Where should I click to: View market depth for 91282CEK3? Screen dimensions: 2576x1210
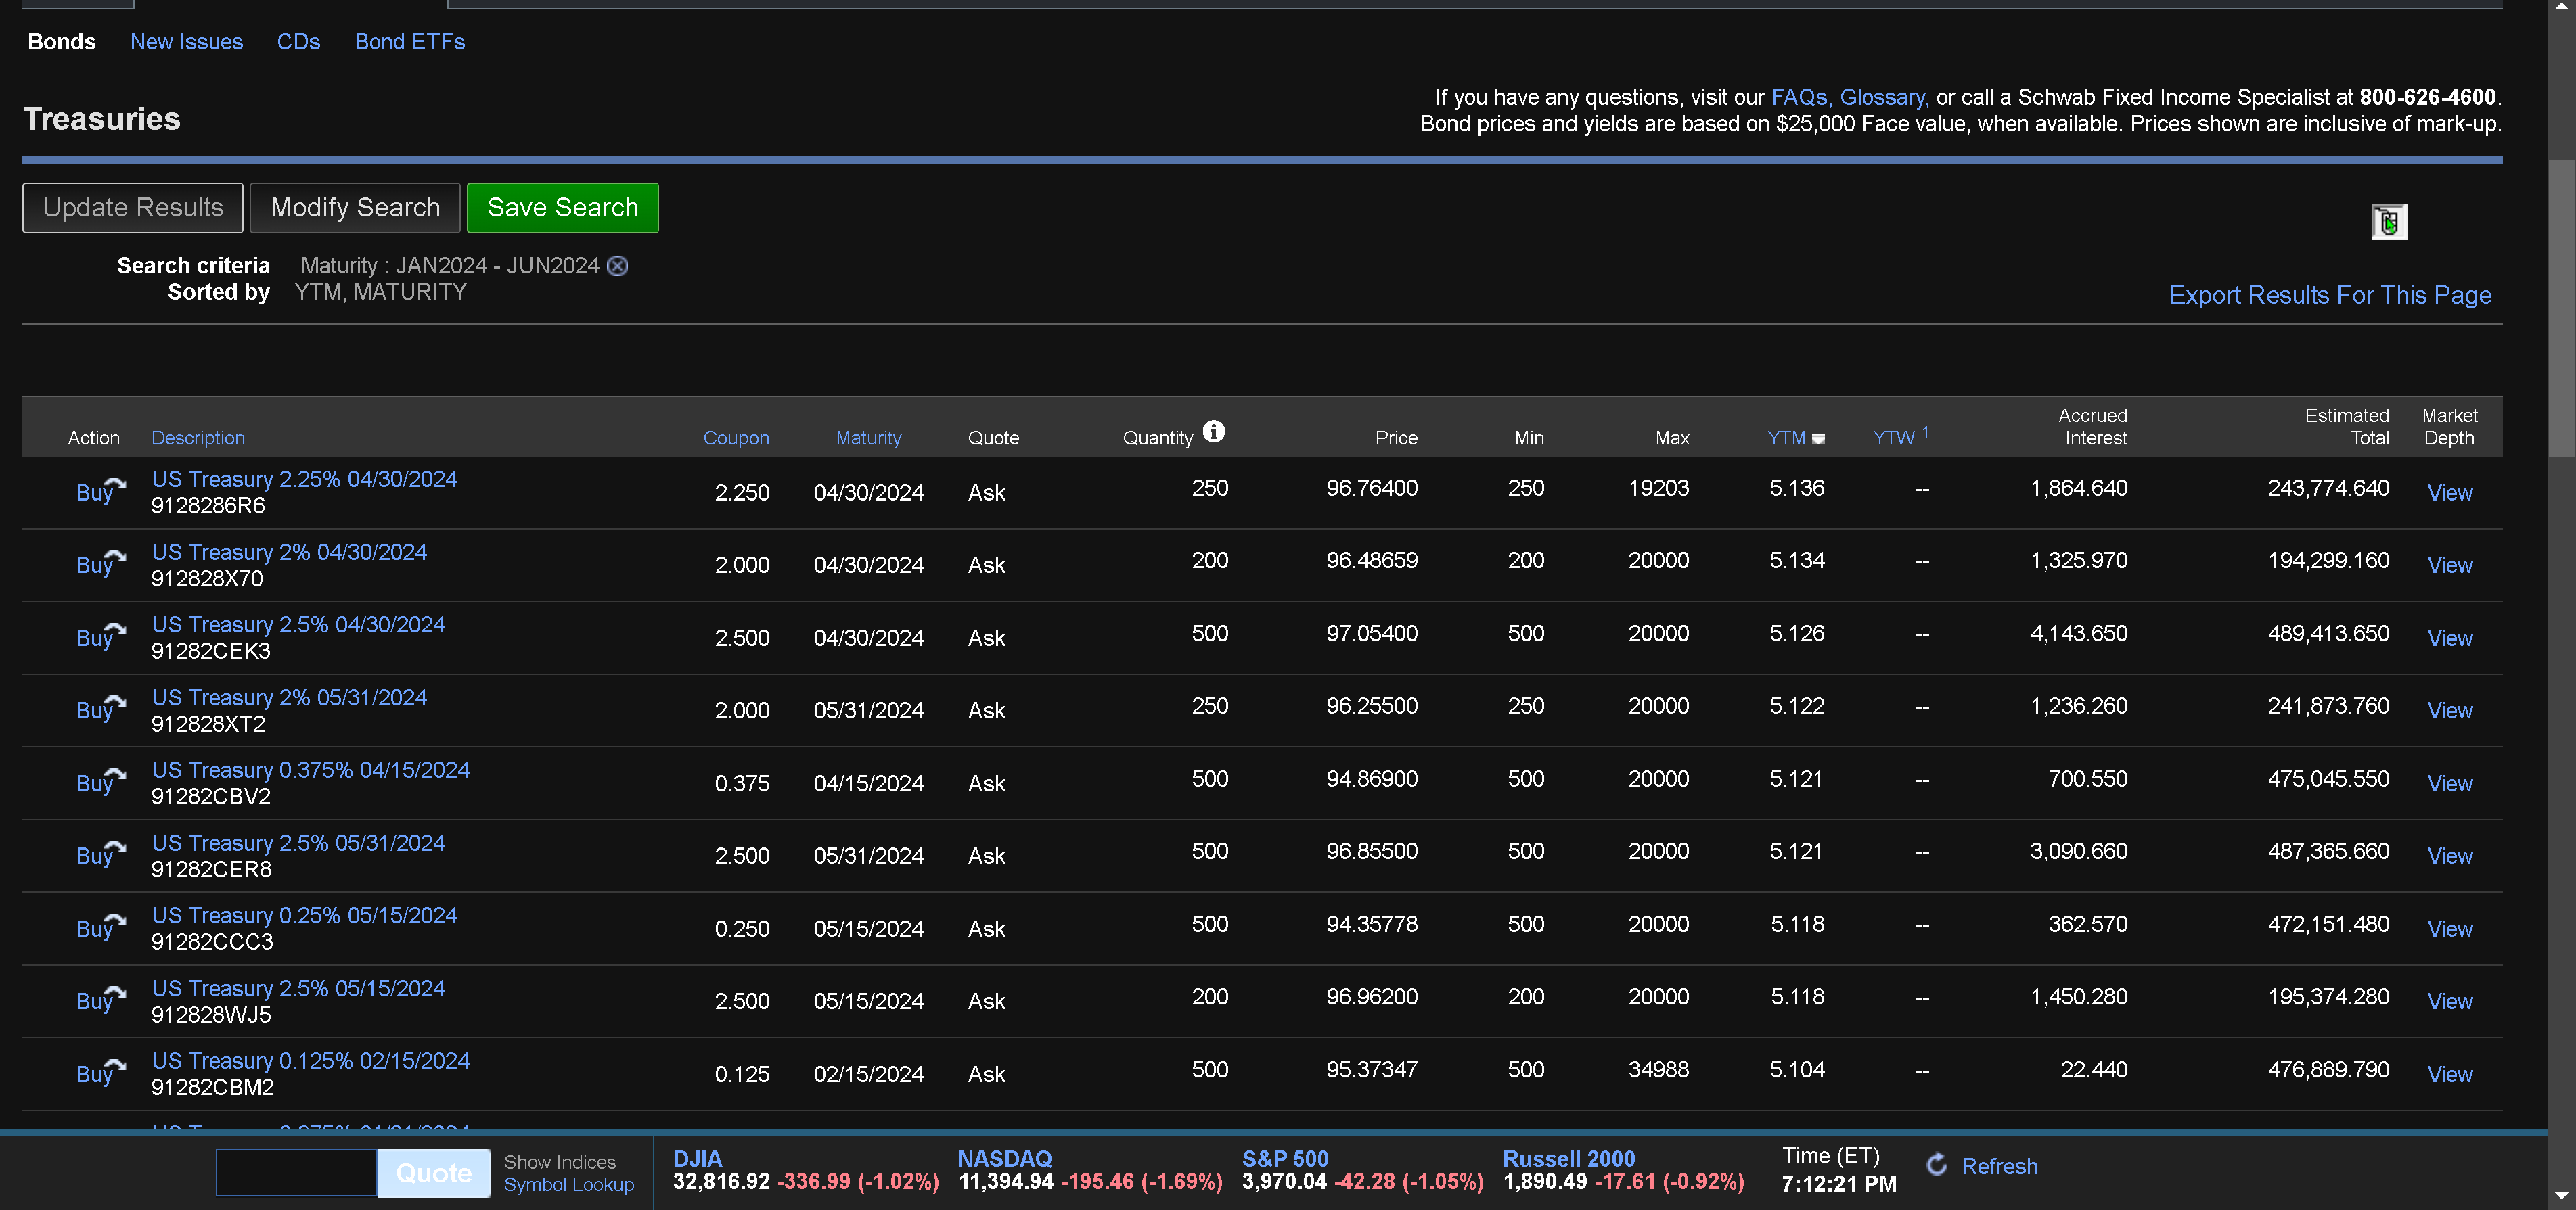click(x=2450, y=638)
